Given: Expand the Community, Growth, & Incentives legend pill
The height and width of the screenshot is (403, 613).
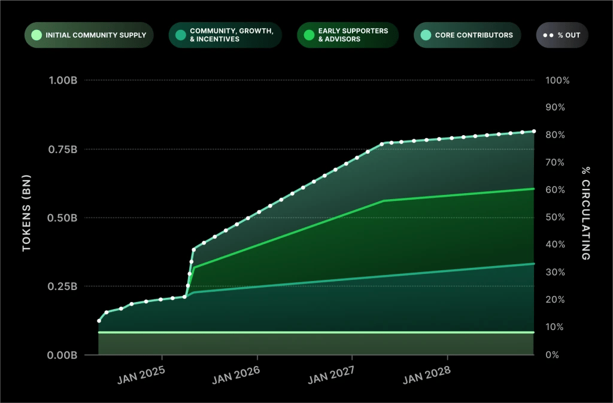Looking at the screenshot, I should [x=225, y=35].
